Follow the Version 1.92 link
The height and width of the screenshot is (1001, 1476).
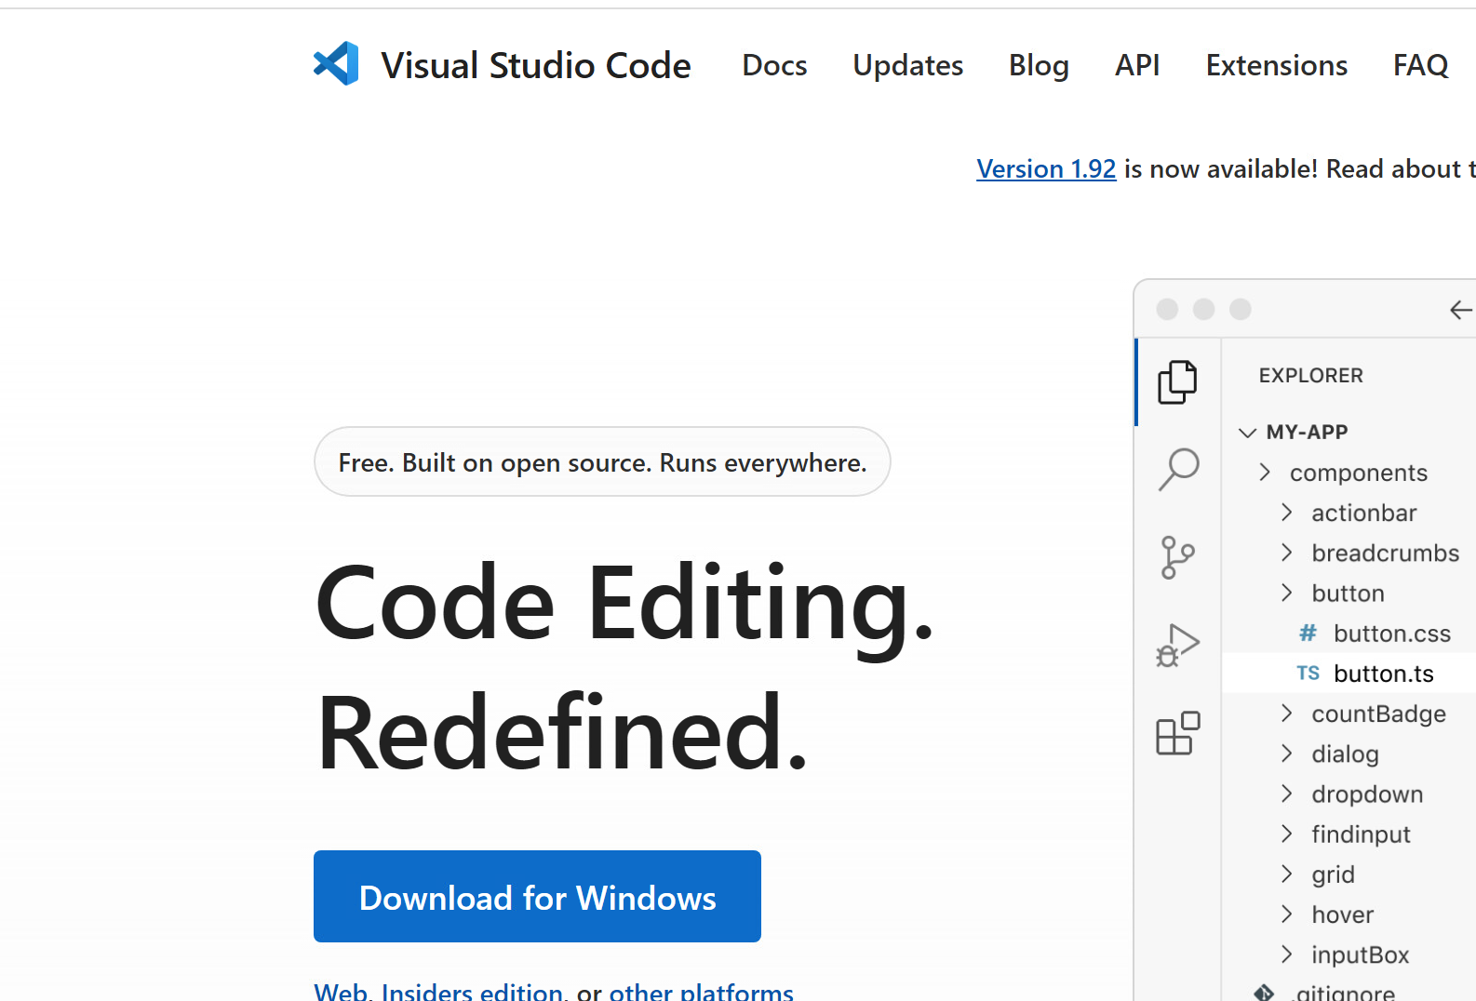[1046, 169]
